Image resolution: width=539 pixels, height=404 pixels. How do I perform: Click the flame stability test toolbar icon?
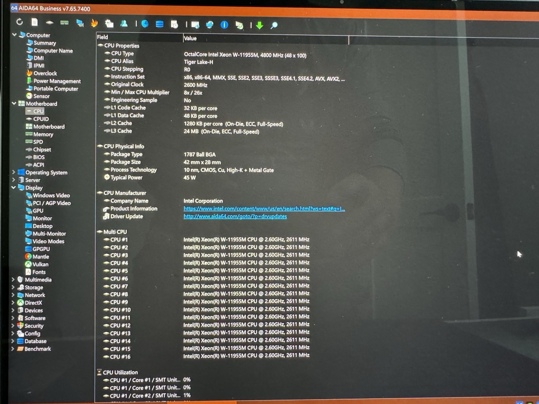[x=94, y=23]
